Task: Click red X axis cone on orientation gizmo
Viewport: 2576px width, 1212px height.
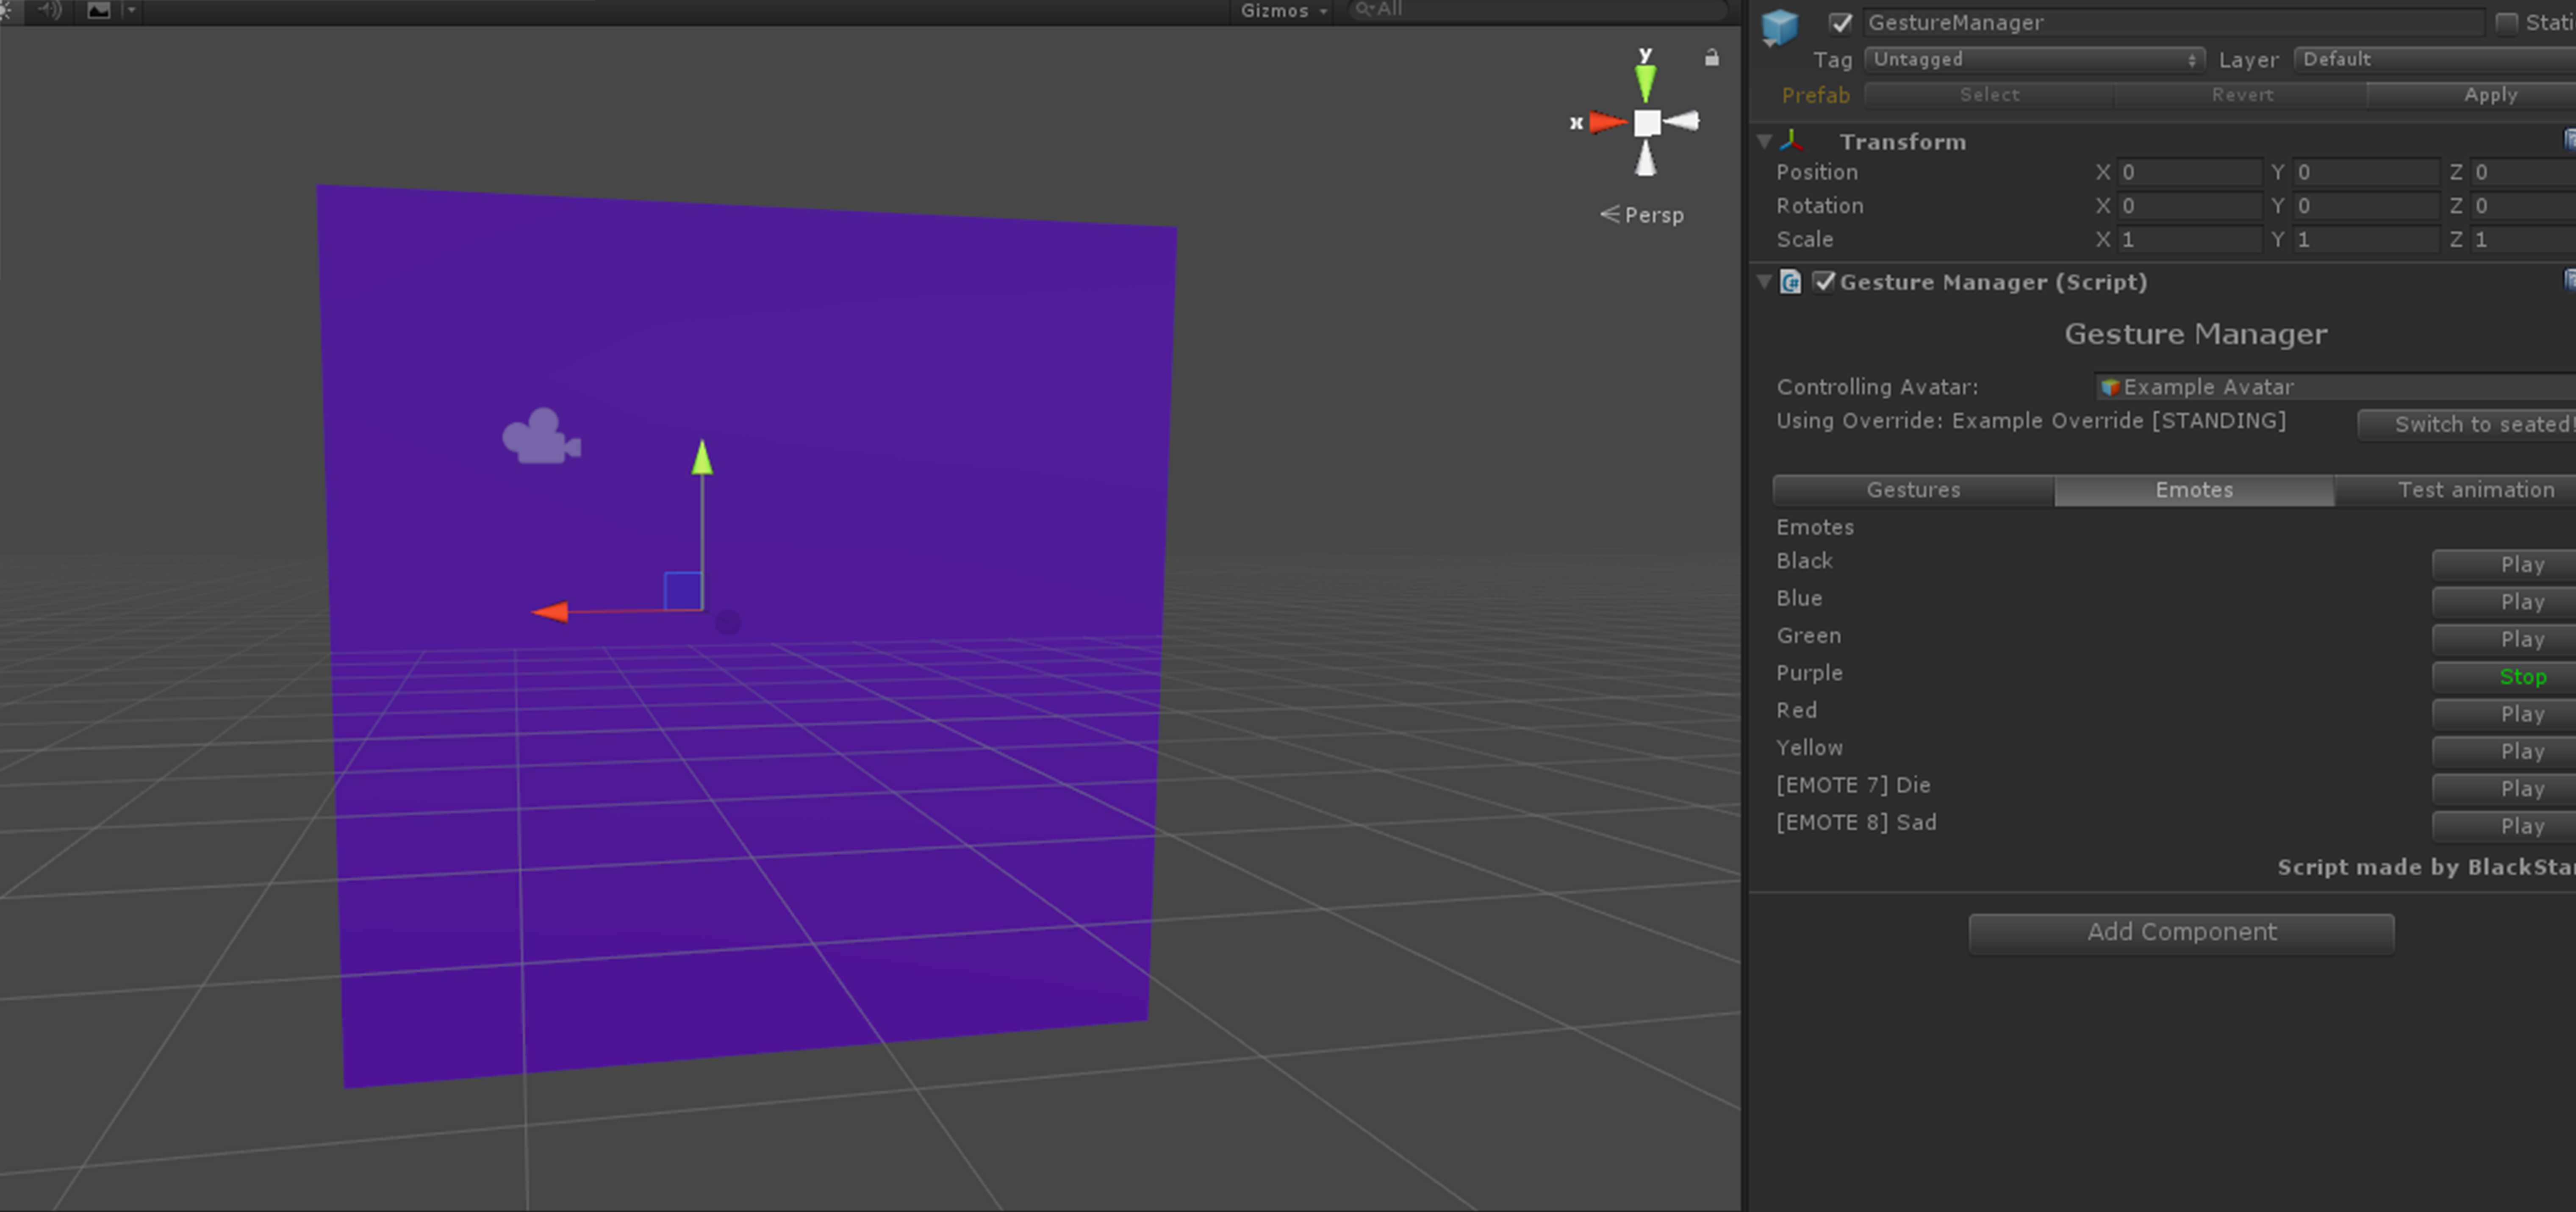Action: coord(1607,122)
